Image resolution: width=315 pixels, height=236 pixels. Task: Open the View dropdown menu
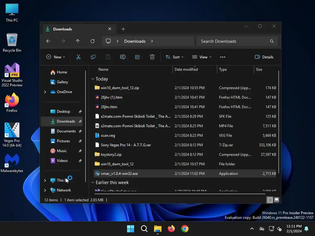click(202, 57)
